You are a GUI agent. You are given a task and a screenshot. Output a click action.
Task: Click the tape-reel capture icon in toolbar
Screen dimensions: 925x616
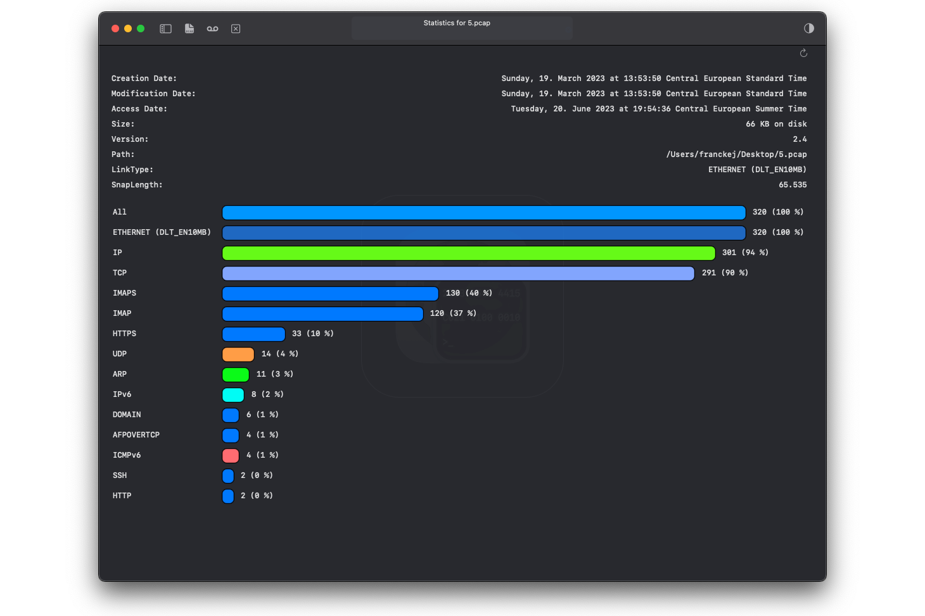212,28
